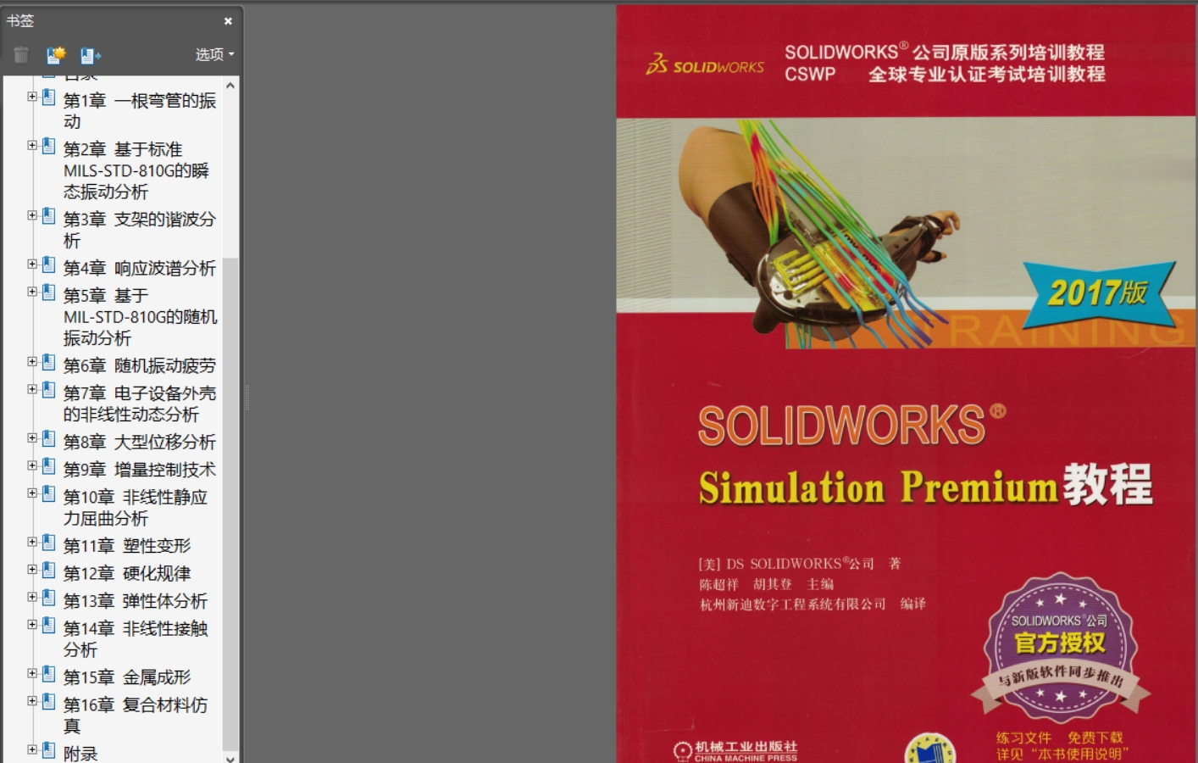
Task: Open the 选项 options dropdown
Action: [x=214, y=54]
